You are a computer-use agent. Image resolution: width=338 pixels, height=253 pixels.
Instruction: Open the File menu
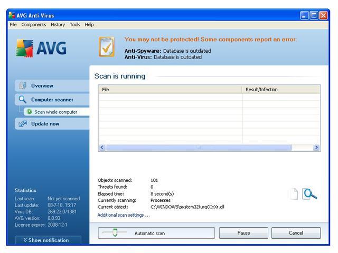tap(13, 25)
